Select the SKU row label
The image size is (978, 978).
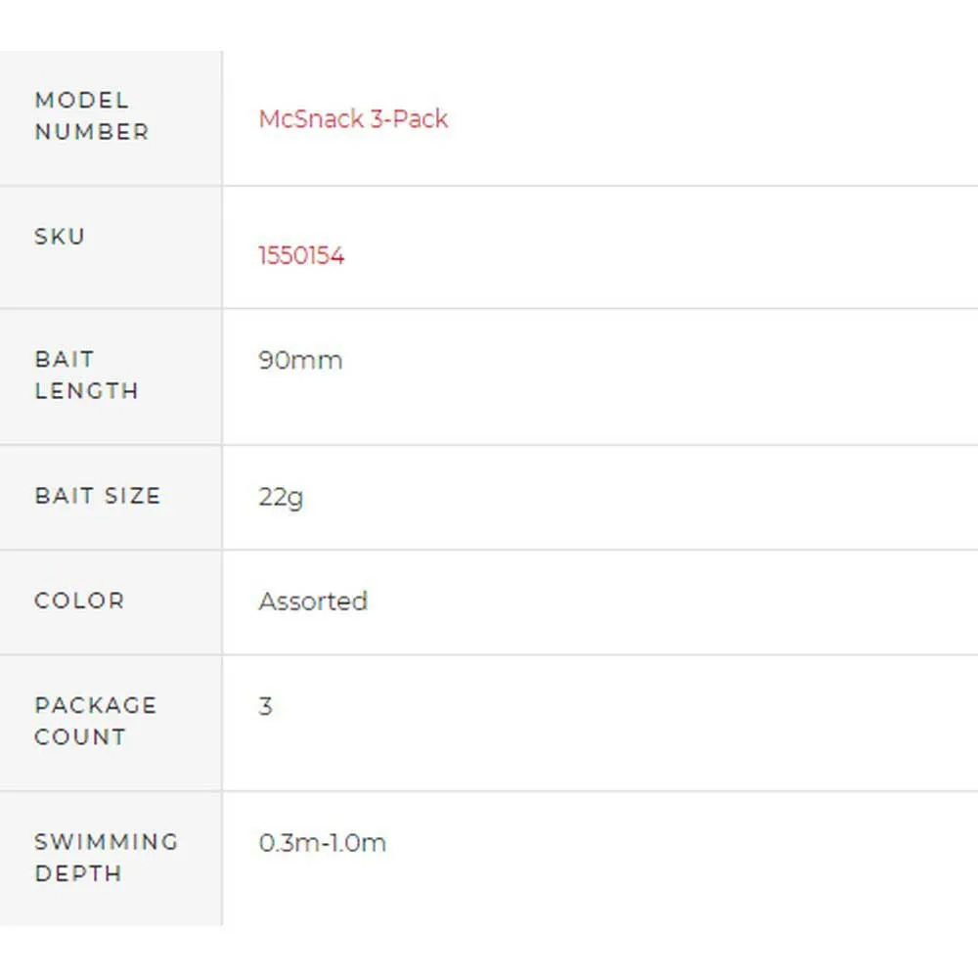pyautogui.click(x=60, y=237)
